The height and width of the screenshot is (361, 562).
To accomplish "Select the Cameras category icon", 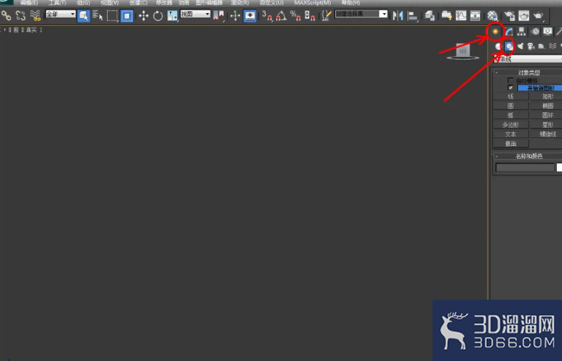I will coord(531,47).
